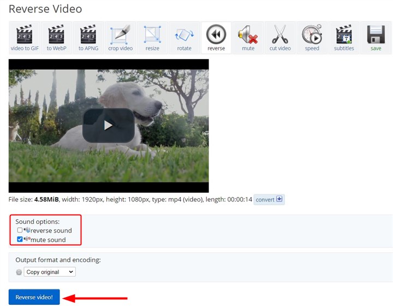
Task: Select the cut video scissors tool
Action: 280,38
